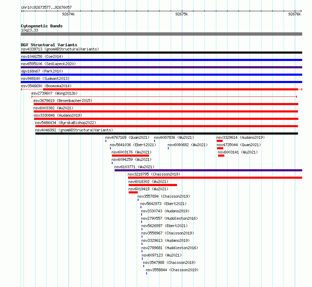Select nsv3330743 (Audano2019) label
This screenshot has width=312, height=287.
point(165,211)
